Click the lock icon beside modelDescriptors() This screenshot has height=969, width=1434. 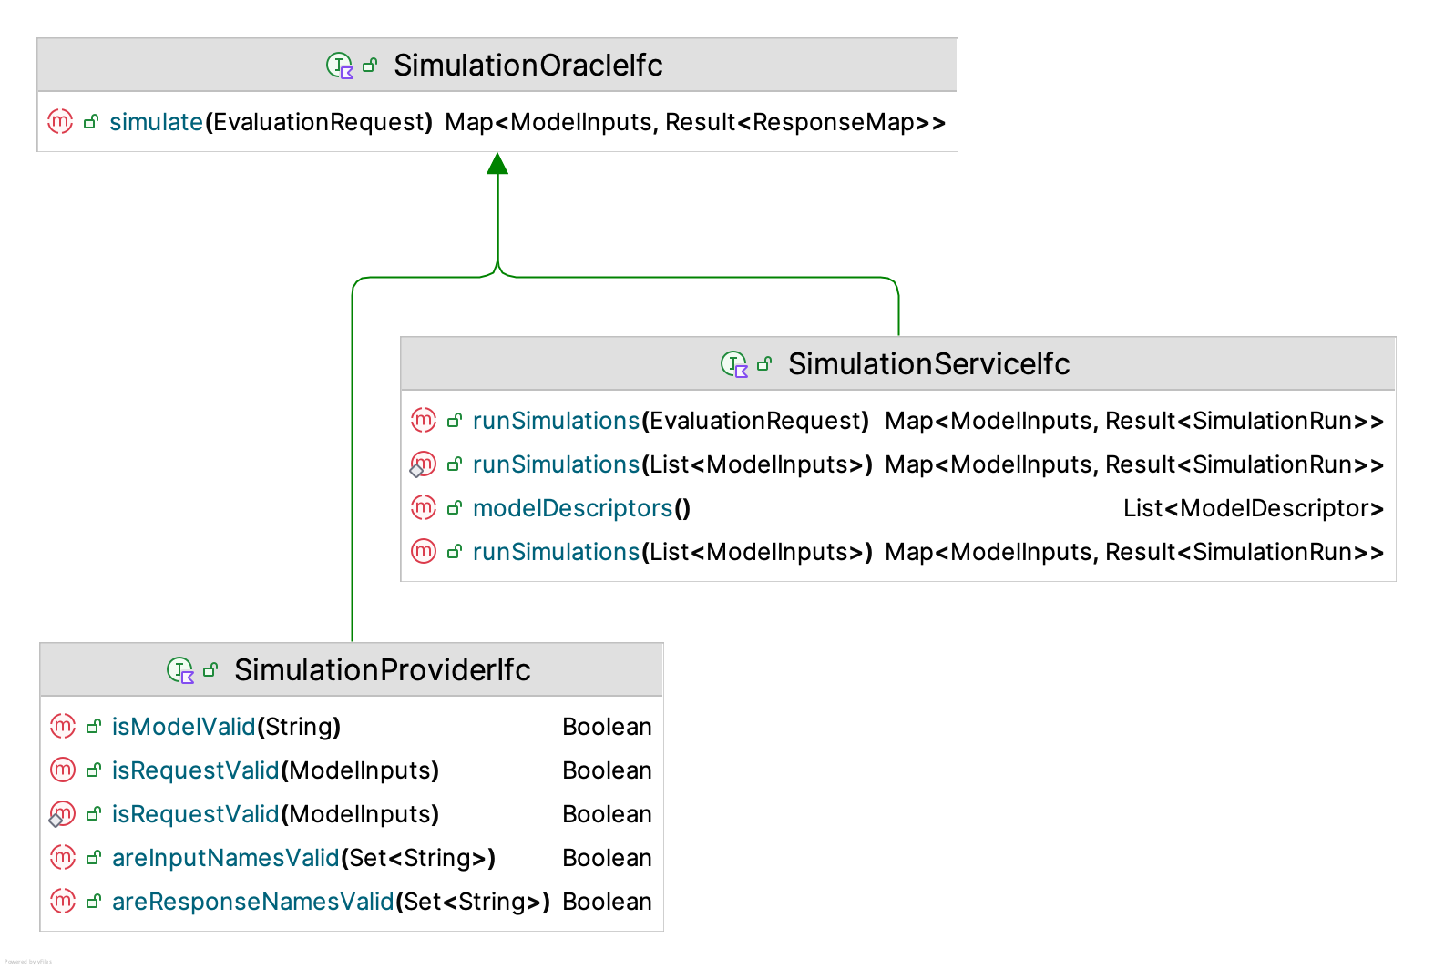(455, 508)
